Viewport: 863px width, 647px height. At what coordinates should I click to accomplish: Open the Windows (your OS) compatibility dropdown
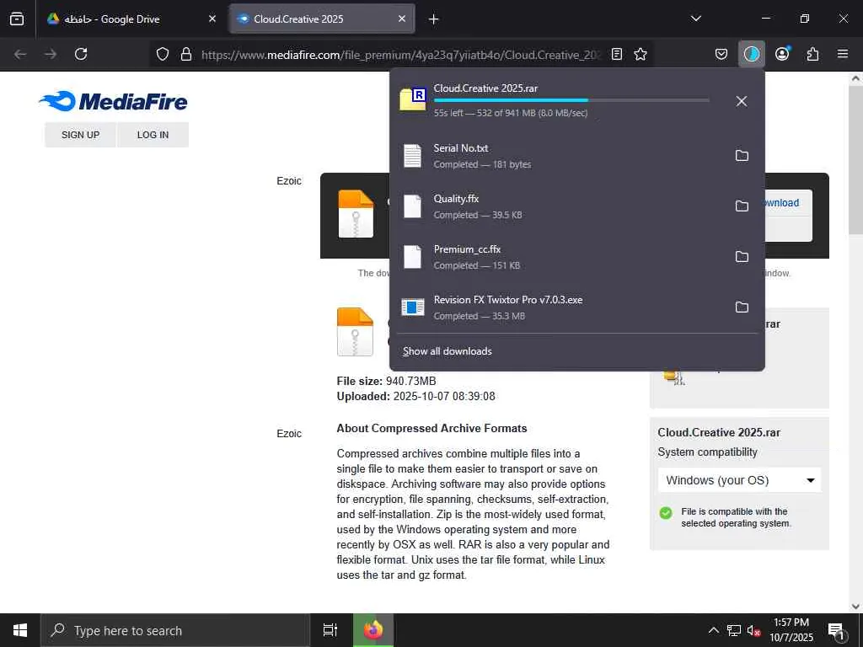[x=739, y=480]
